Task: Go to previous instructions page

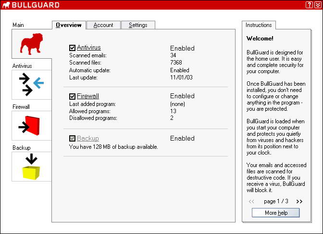Action: [251, 201]
